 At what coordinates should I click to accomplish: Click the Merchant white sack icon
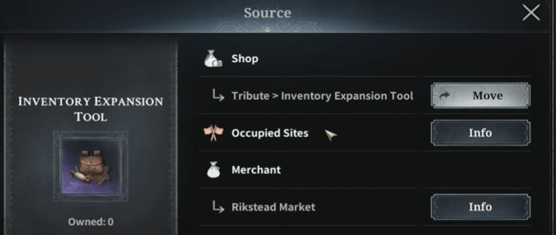coord(213,170)
